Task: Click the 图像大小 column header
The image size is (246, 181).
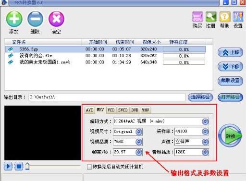Action: click(151, 42)
